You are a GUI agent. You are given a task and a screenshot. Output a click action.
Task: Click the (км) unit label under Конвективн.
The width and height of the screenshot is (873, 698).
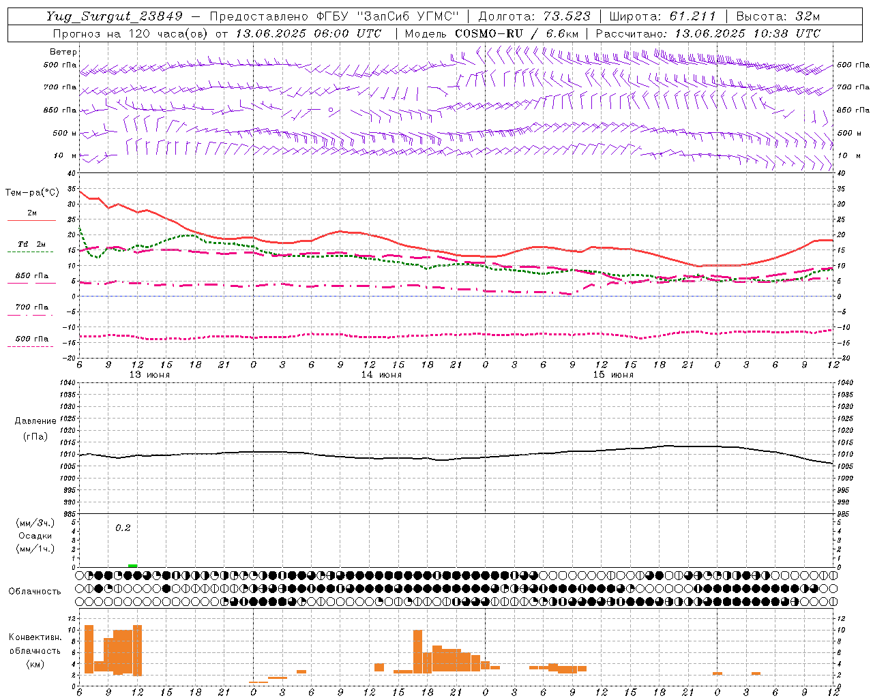click(35, 664)
